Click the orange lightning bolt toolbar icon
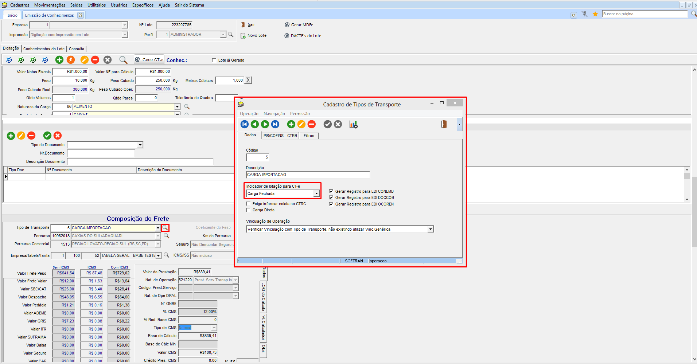 (71, 60)
